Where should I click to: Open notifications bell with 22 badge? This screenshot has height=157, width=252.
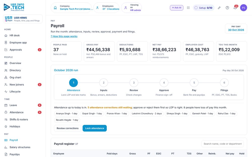point(235,8)
